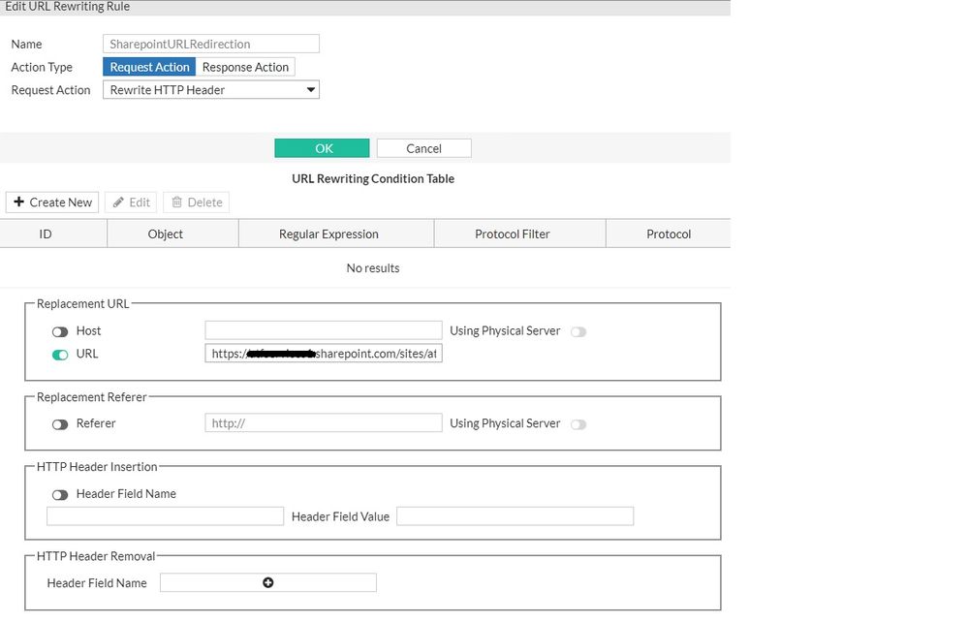Sort by Regular Expression column header
This screenshot has width=968, height=623.
pos(328,234)
